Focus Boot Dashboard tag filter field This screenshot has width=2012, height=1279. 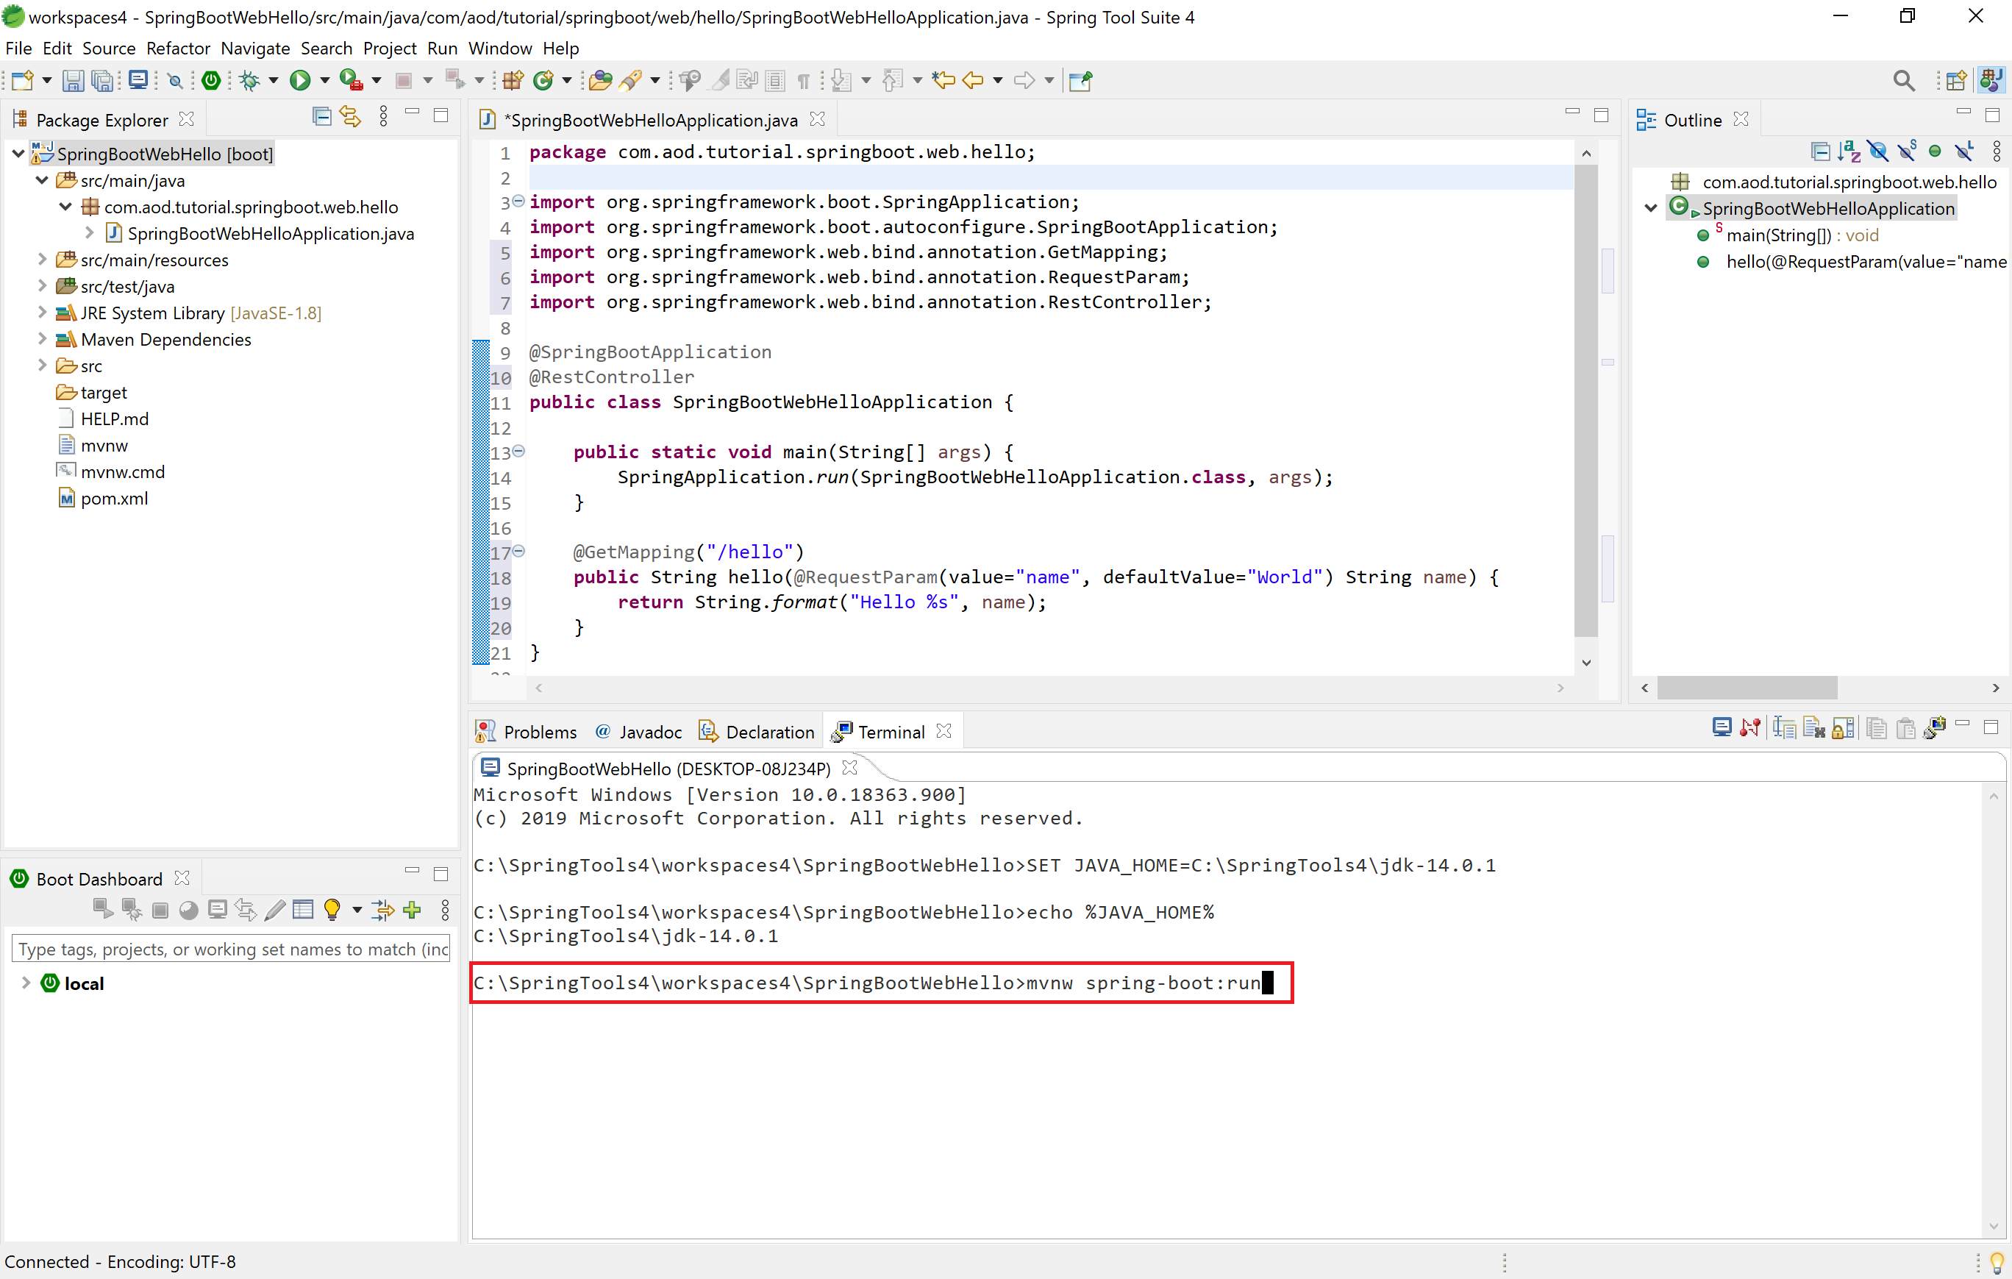click(232, 949)
